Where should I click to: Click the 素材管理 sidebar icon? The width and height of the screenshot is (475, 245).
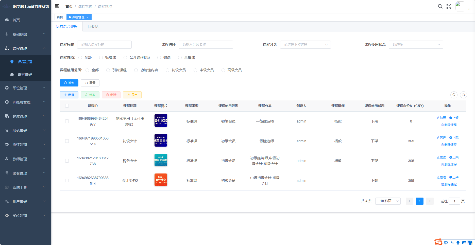(x=12, y=75)
